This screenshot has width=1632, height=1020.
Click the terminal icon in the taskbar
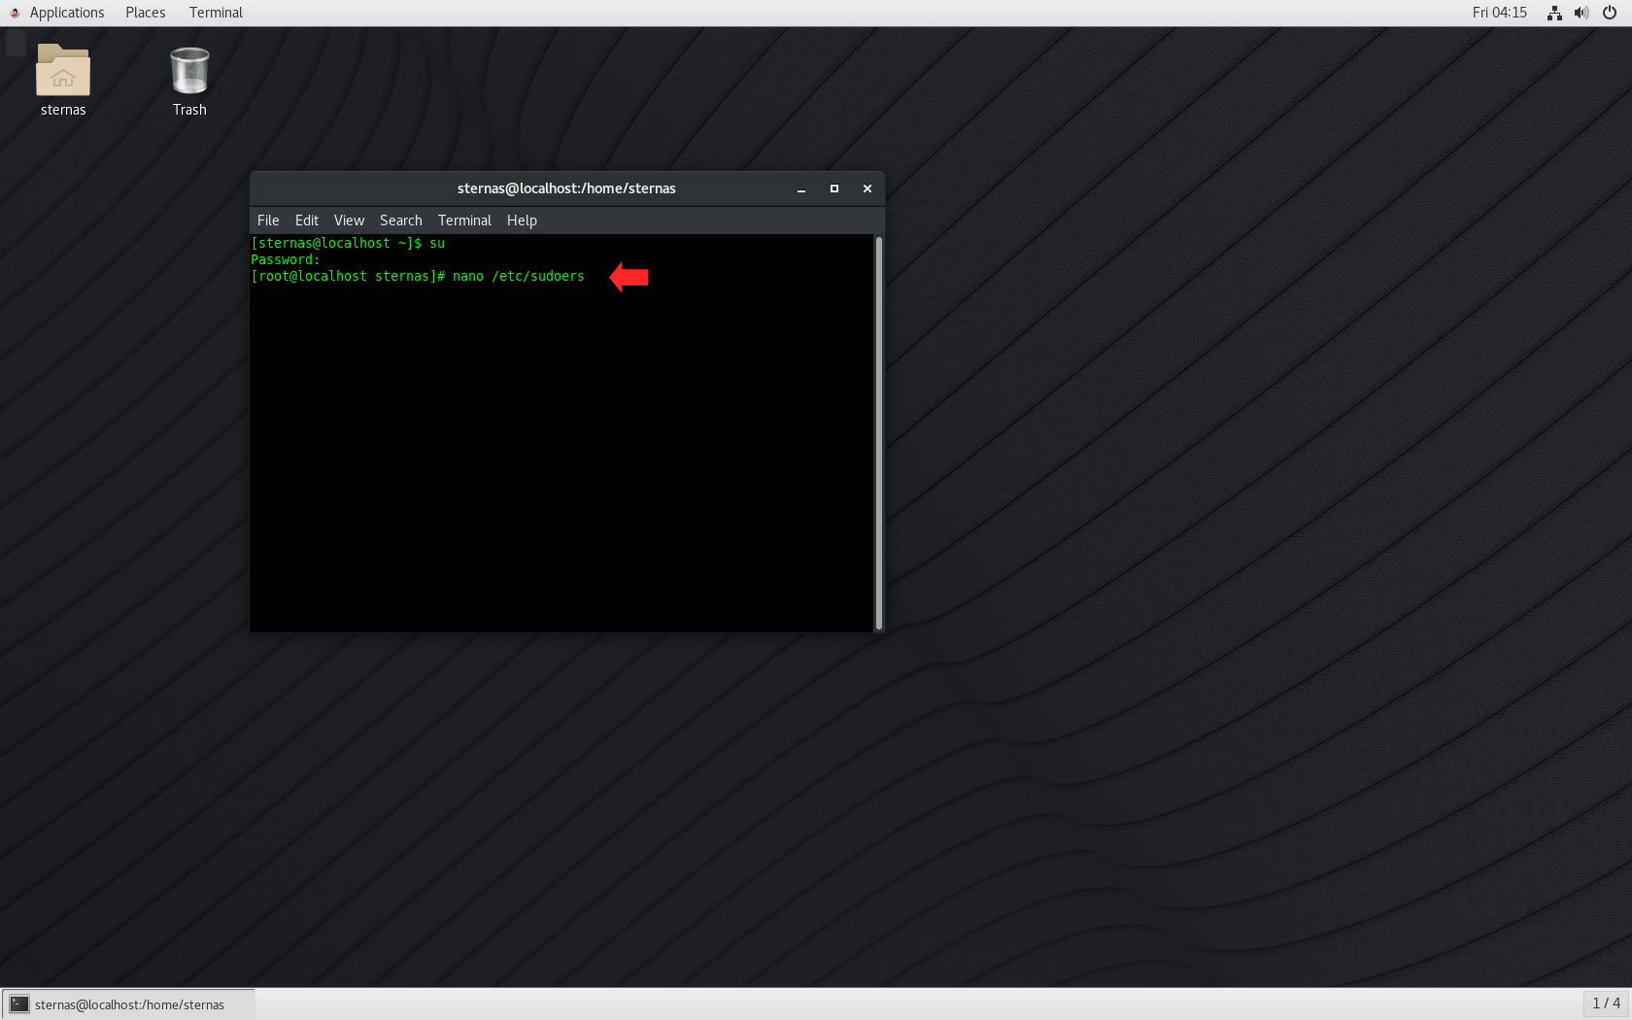19,1004
